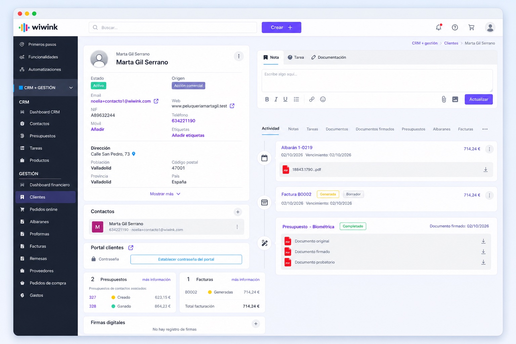516x344 pixels.
Task: Add a new contact with the plus button
Action: [238, 212]
